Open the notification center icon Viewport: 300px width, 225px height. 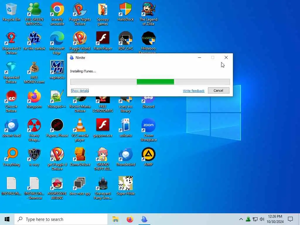pyautogui.click(x=290, y=219)
